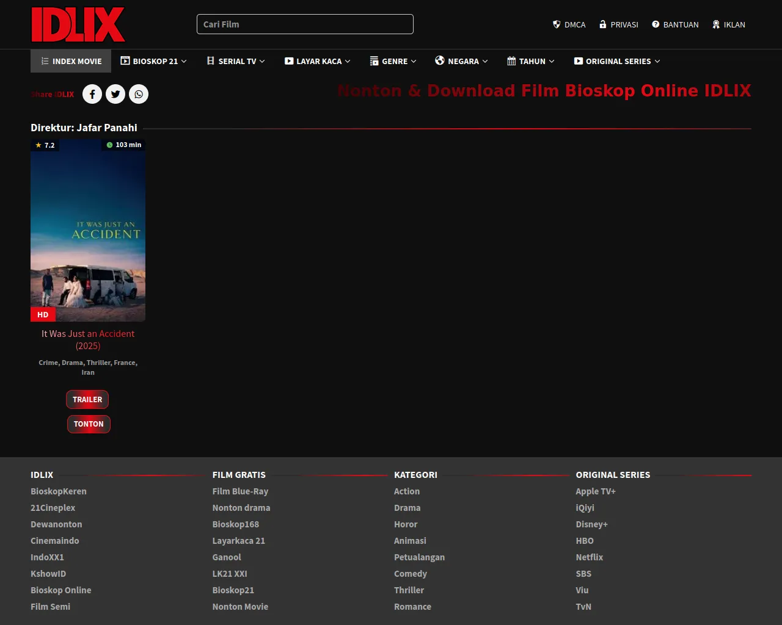Open the Netflix original series link
782x625 pixels.
tap(590, 557)
